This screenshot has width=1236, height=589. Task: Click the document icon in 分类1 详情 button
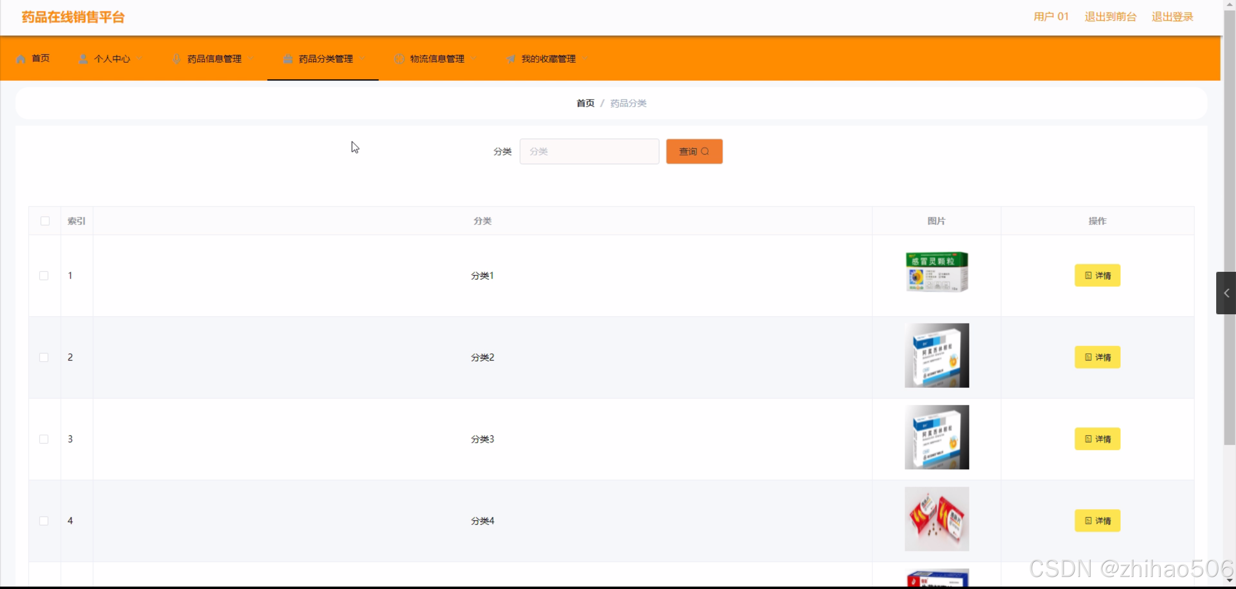(1088, 276)
